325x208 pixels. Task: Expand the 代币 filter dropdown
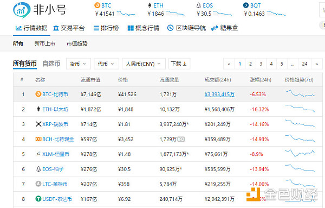coord(107,64)
